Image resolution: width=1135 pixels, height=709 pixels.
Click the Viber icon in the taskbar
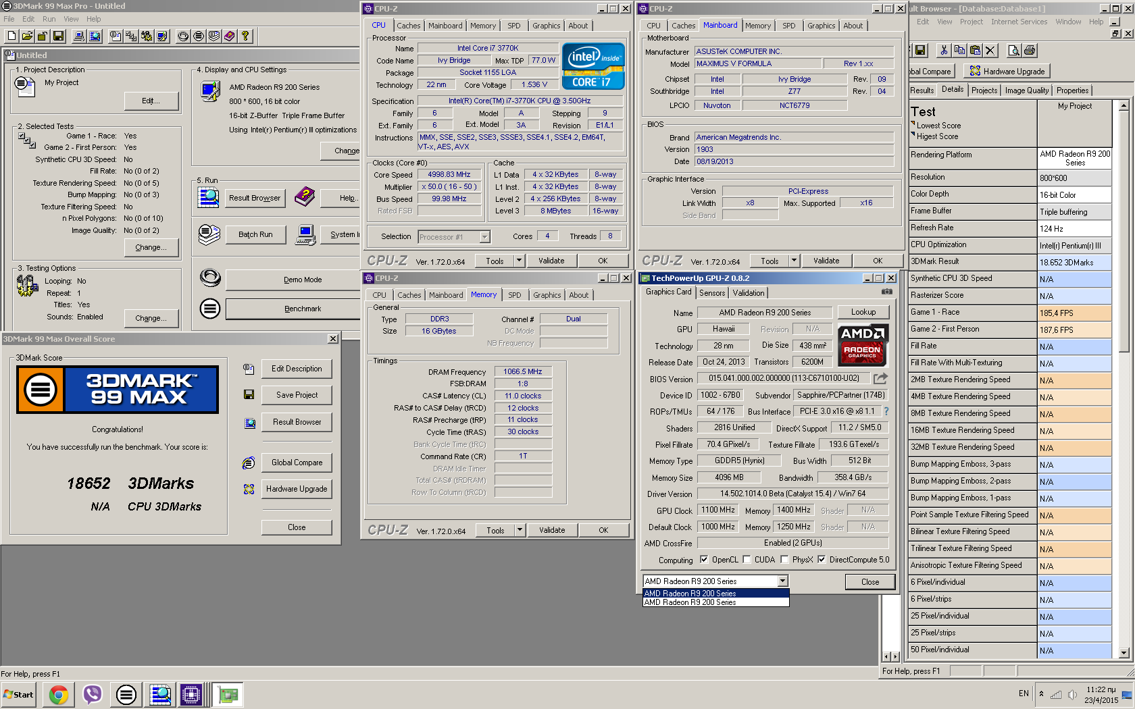click(92, 694)
